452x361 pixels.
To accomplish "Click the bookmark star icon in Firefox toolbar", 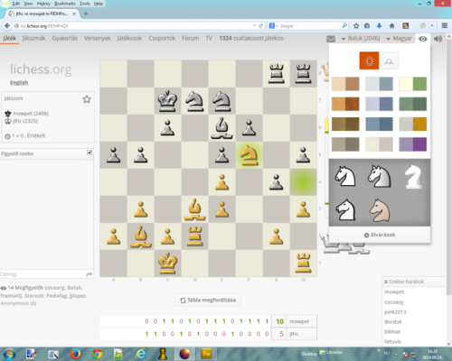I will coord(356,26).
